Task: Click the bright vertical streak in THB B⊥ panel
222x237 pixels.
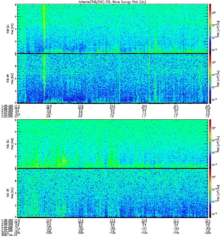Action: click(44, 29)
